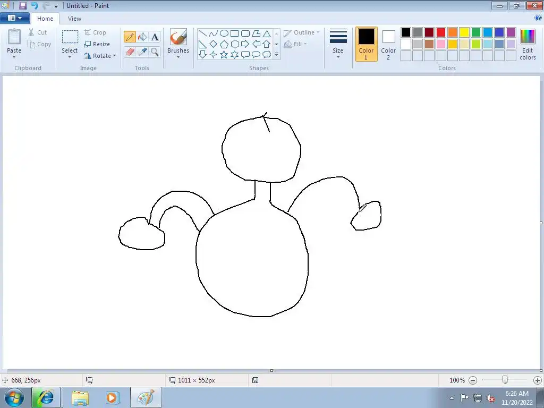Customize Quick Access Toolbar dropdown arrow
This screenshot has width=544, height=408.
pos(56,6)
